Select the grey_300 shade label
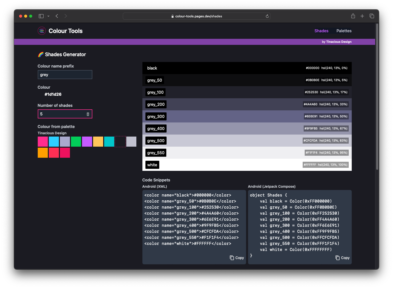The height and width of the screenshot is (288, 393). coord(156,116)
